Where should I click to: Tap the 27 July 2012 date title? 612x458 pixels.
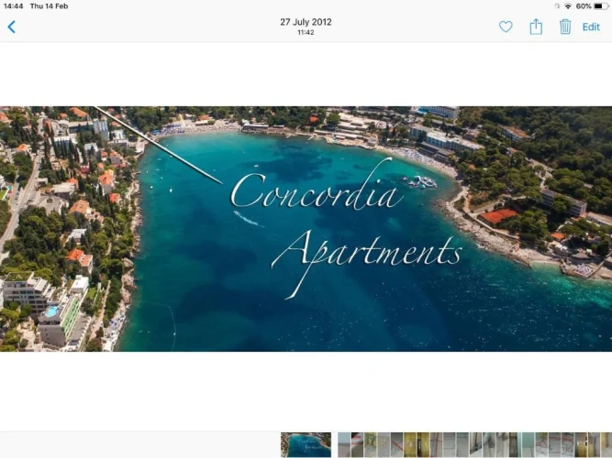coord(306,22)
